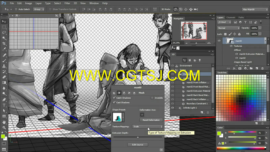Click the green foreground color swatch in toolbox
The image size is (270, 152).
click(3, 136)
